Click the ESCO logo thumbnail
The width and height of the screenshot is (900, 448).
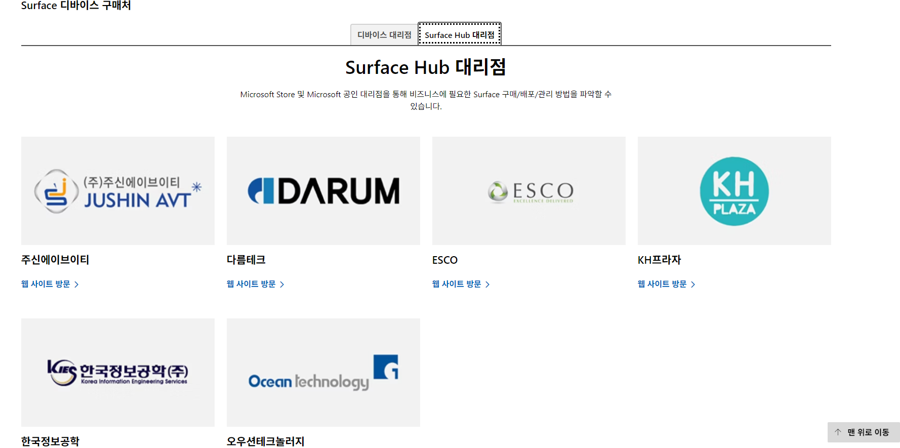[529, 191]
